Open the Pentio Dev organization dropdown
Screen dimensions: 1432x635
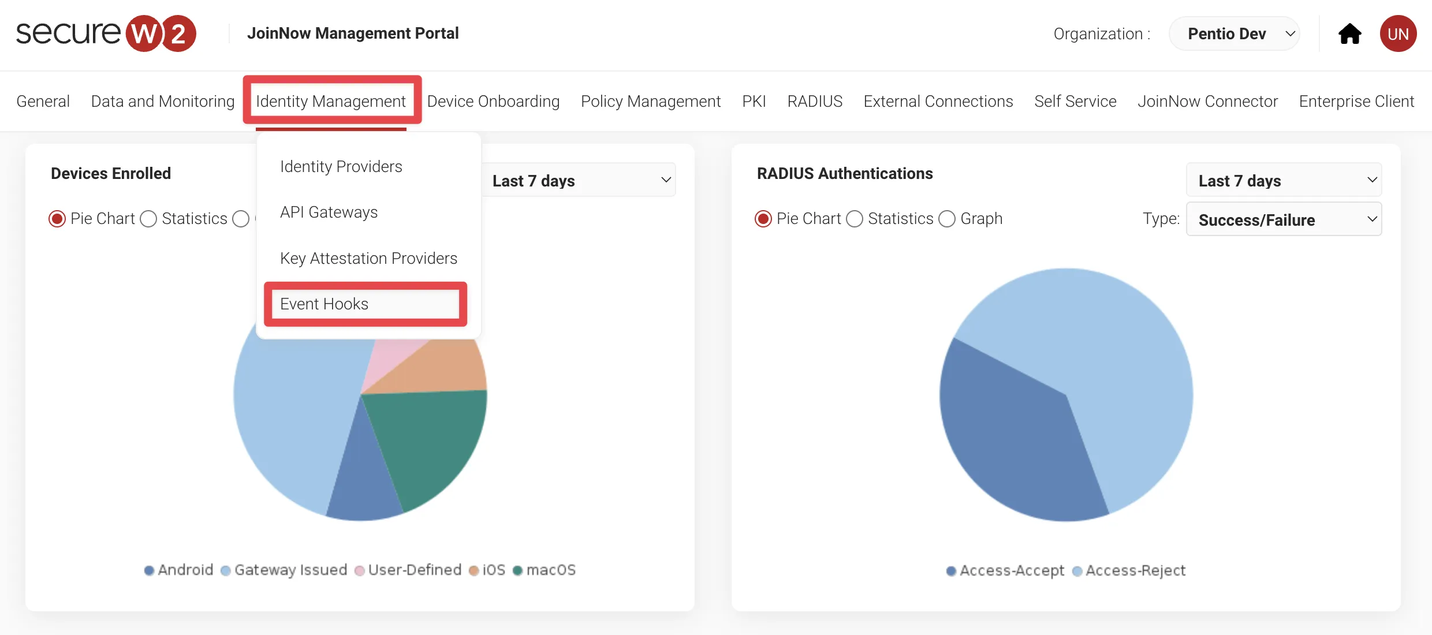1235,34
